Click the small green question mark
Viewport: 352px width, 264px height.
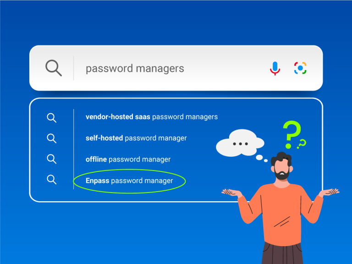tap(302, 145)
